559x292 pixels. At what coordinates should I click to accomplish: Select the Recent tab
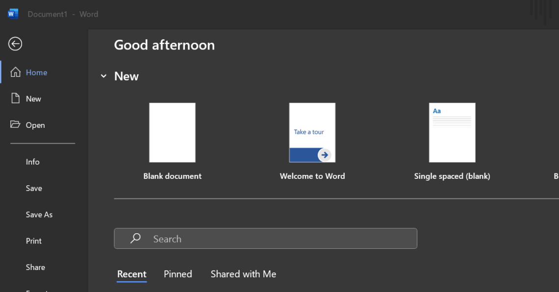click(x=131, y=274)
